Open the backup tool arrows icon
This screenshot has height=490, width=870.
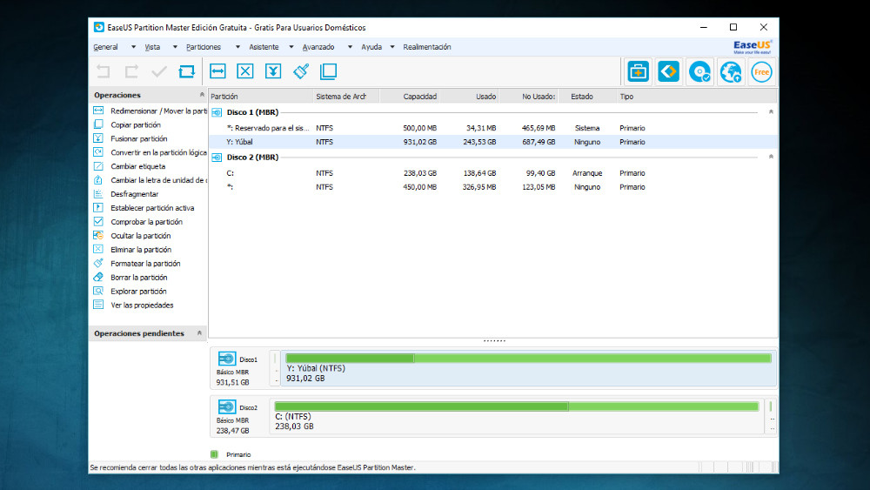coord(668,71)
